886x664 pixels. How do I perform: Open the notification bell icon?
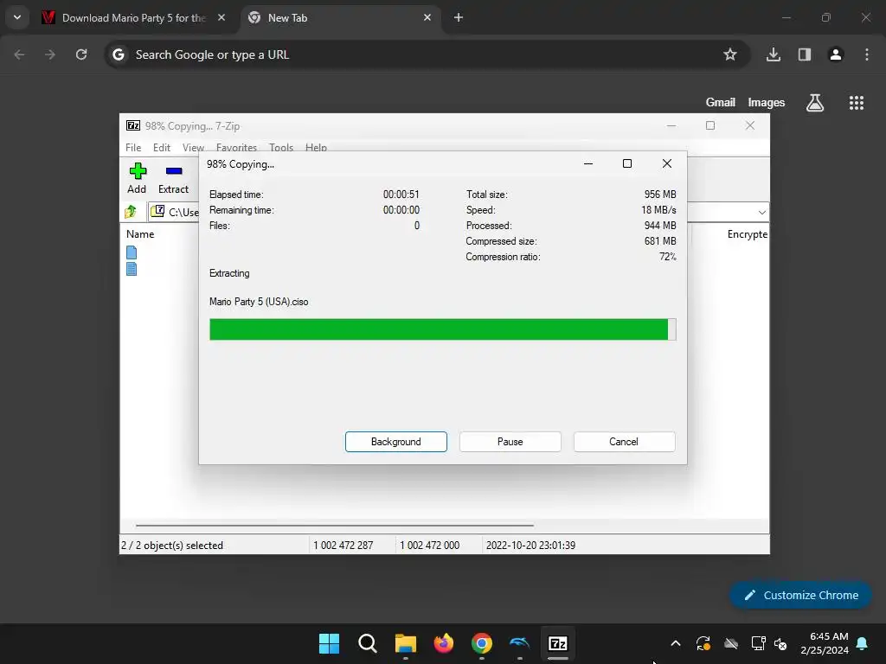pos(863,643)
